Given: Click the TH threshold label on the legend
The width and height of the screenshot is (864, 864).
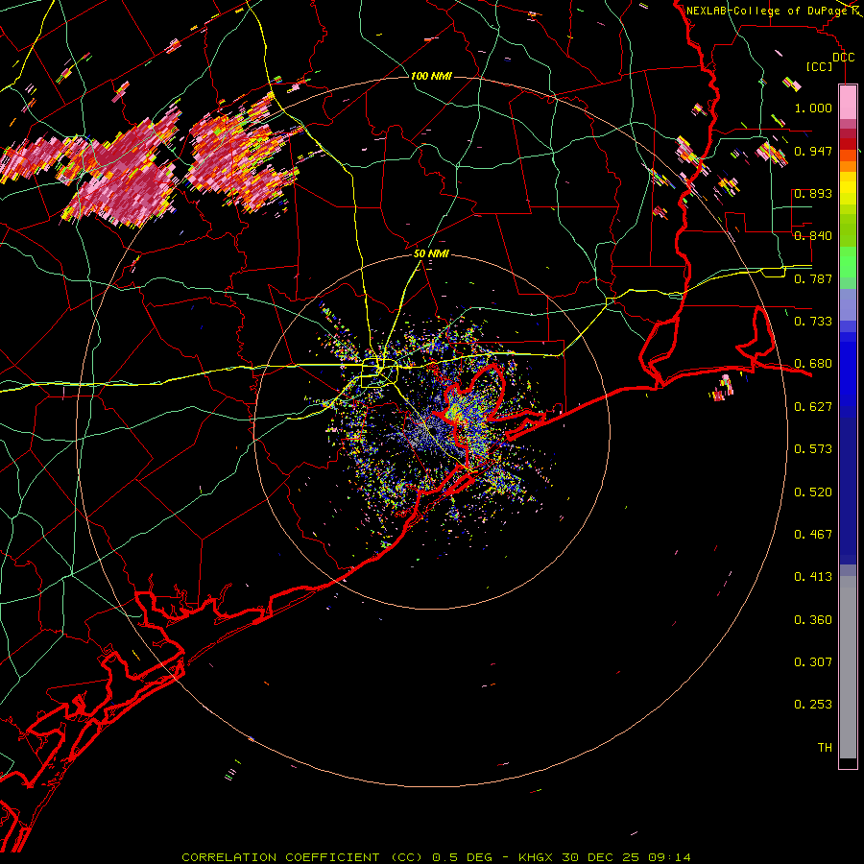Looking at the screenshot, I should click(825, 748).
